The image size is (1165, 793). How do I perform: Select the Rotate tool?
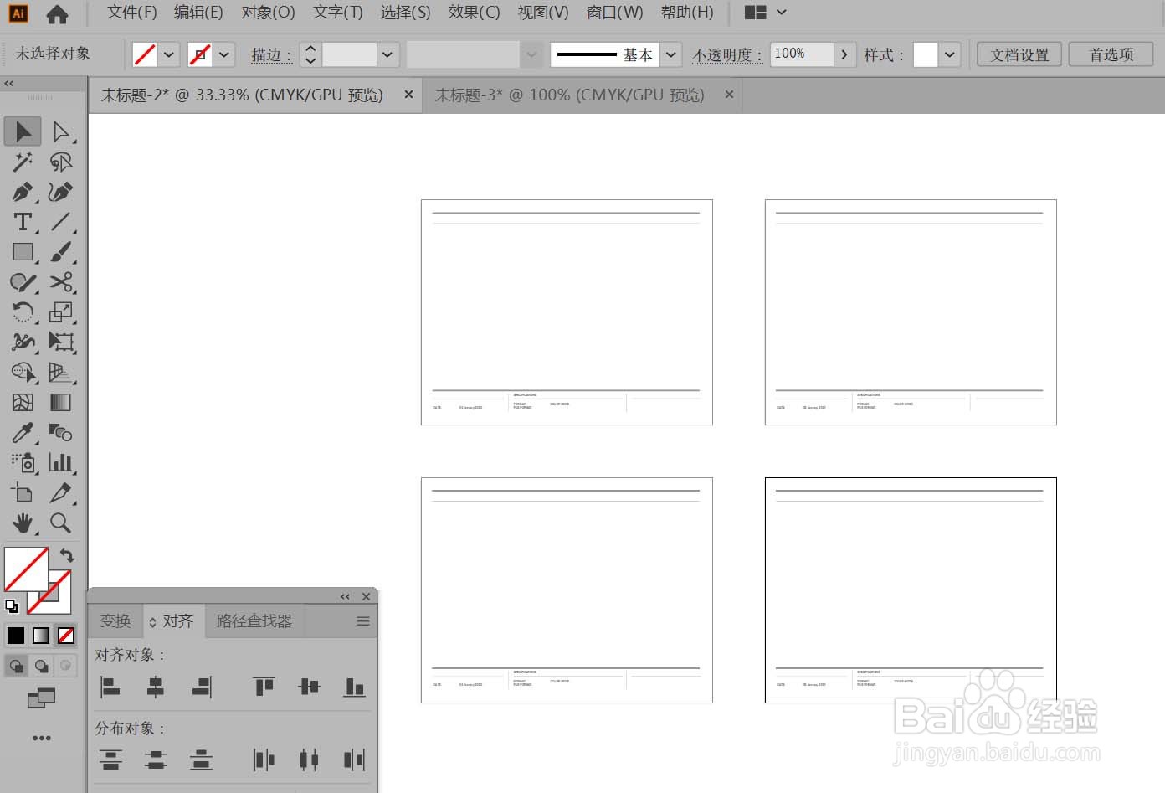[x=23, y=312]
